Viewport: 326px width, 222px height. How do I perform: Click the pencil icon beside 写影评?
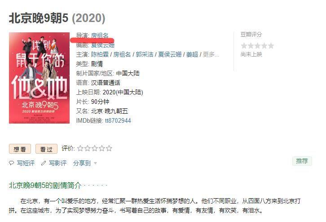tap(43, 163)
